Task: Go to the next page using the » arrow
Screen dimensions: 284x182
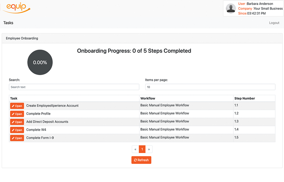Action: click(149, 149)
